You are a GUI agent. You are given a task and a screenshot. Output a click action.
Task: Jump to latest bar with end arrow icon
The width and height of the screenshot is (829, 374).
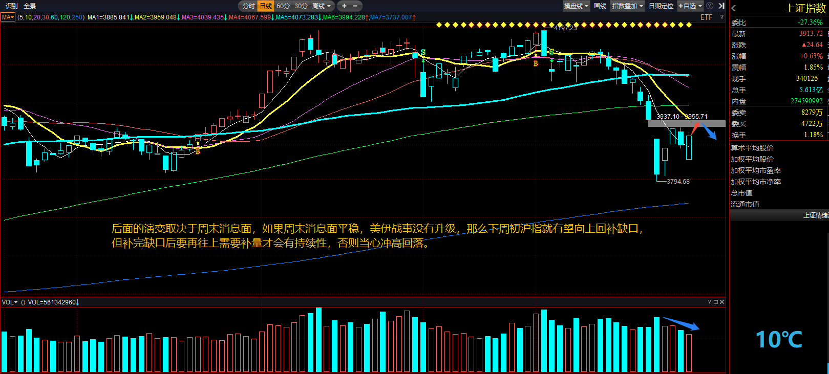[x=721, y=6]
